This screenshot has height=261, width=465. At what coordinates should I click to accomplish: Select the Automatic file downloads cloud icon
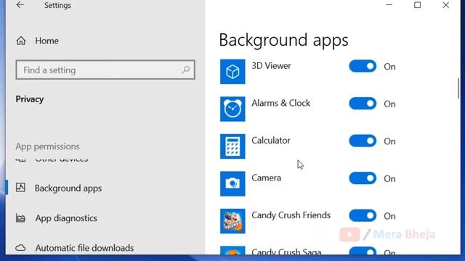20,248
